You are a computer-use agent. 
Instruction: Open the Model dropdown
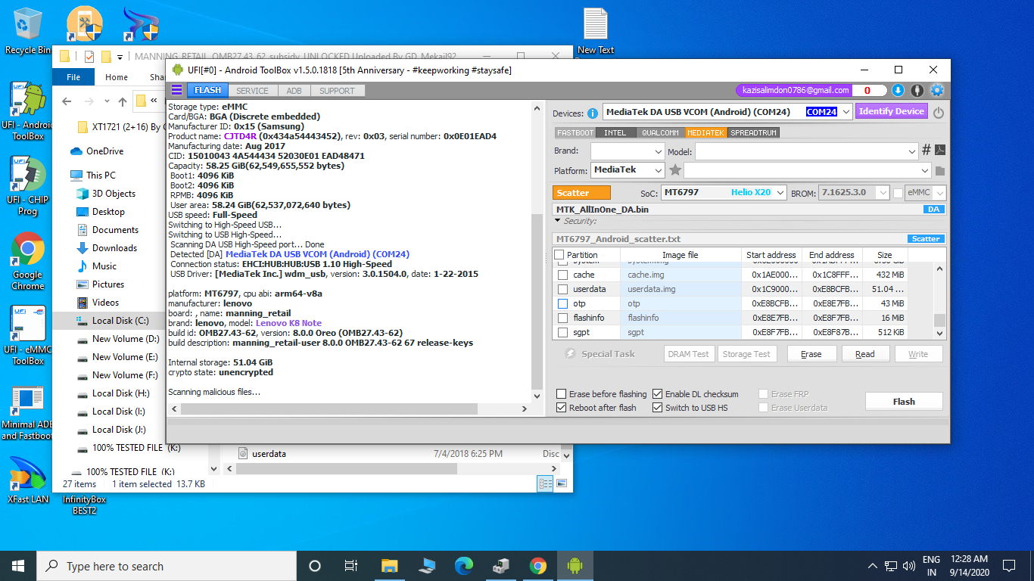click(x=911, y=151)
